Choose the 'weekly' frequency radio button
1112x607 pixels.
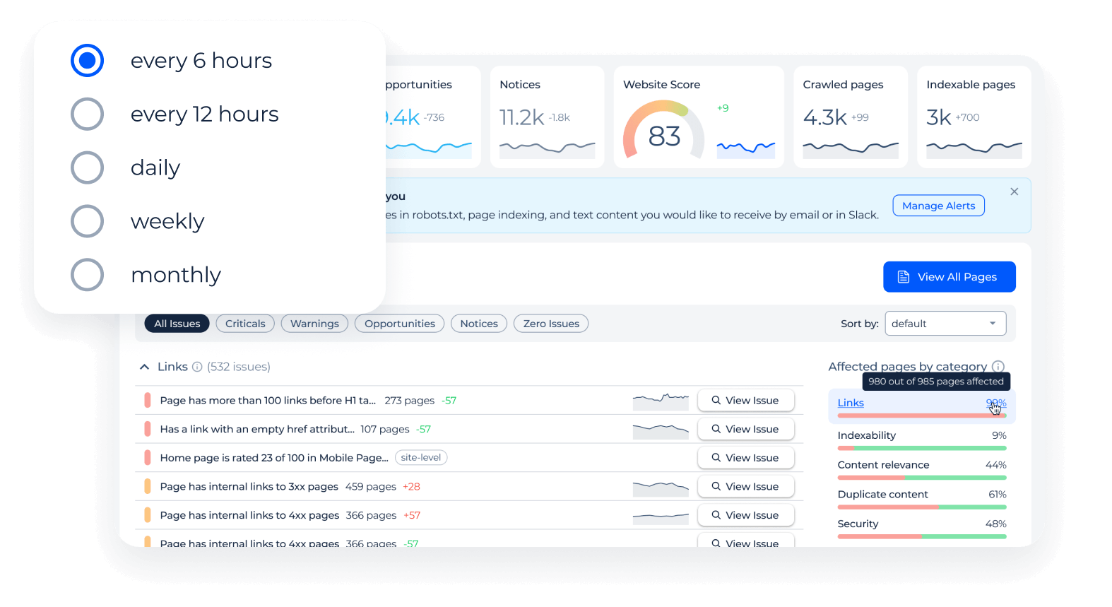point(87,221)
